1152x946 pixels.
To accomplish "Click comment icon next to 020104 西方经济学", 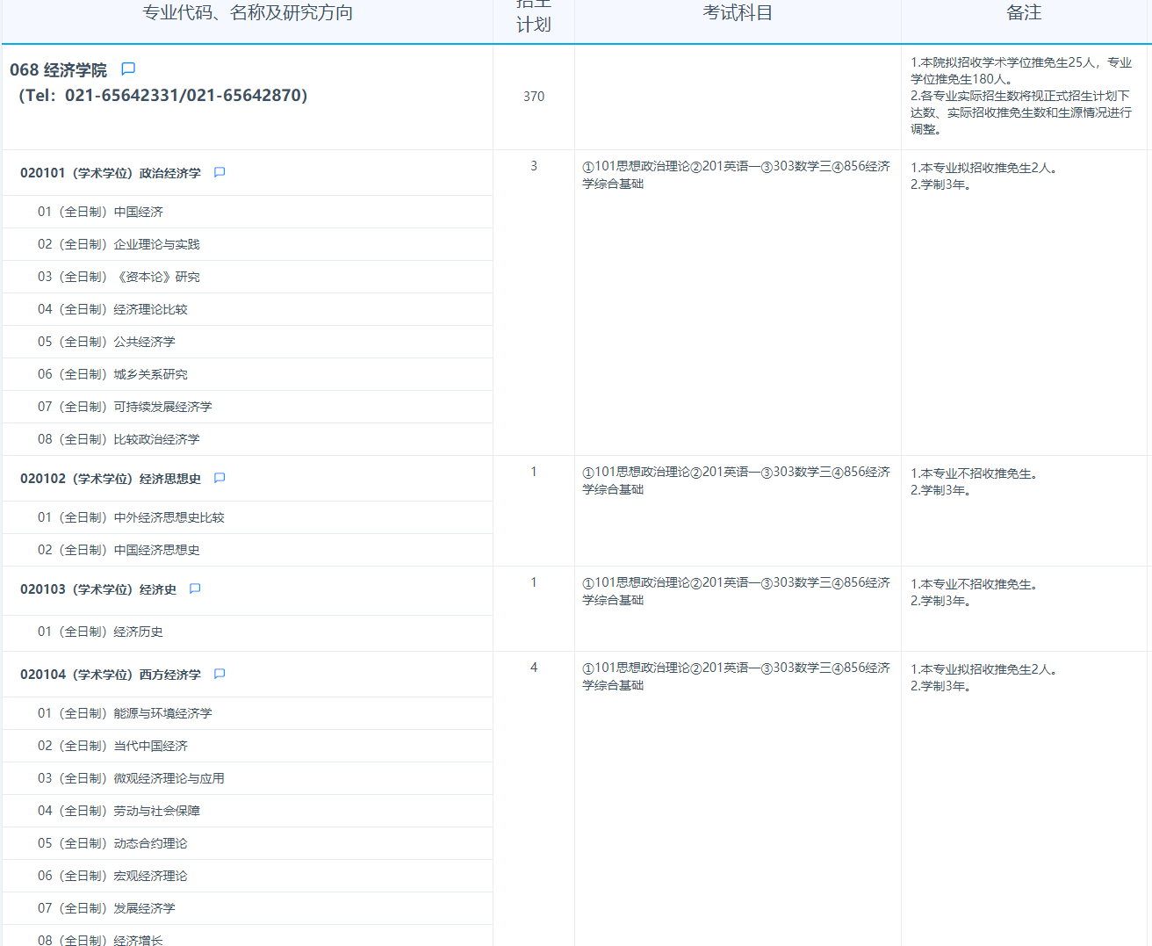I will click(220, 674).
